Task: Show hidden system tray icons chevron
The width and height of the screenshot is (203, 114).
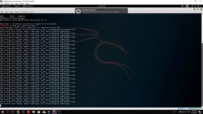Action: (178, 112)
